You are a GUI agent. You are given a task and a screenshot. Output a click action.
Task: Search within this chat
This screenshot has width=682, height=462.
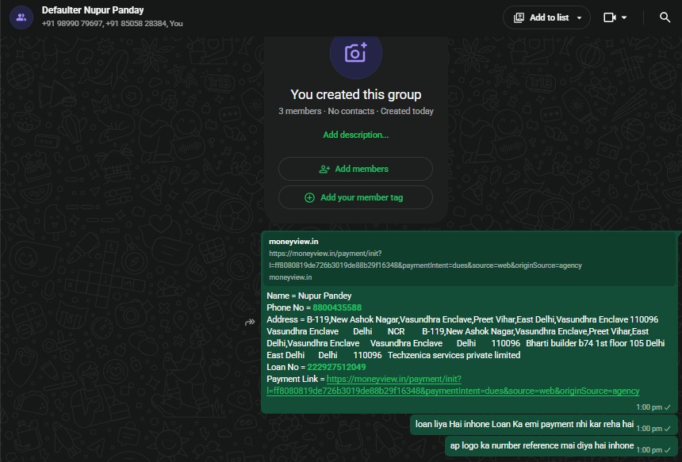(x=665, y=17)
